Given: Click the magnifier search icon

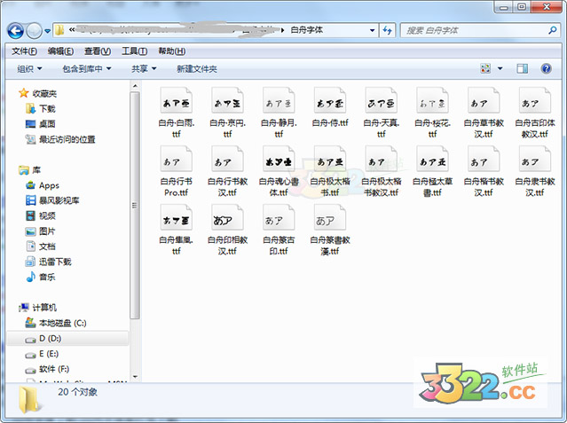Looking at the screenshot, I should click(553, 30).
